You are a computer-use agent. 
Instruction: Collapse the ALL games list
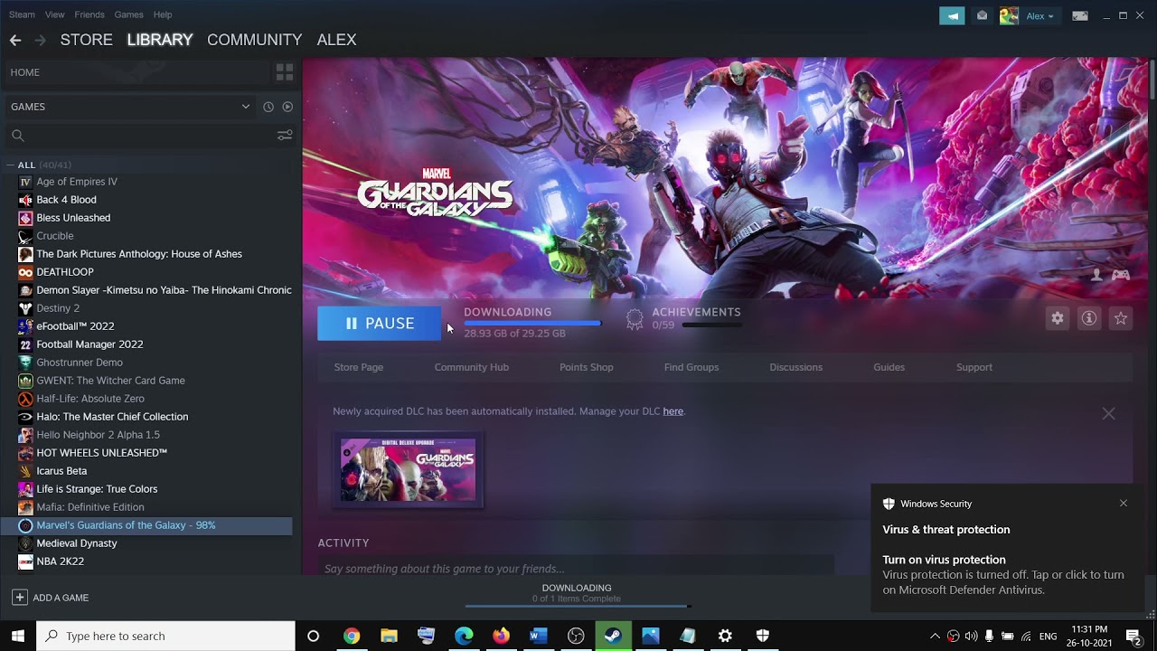pos(10,165)
